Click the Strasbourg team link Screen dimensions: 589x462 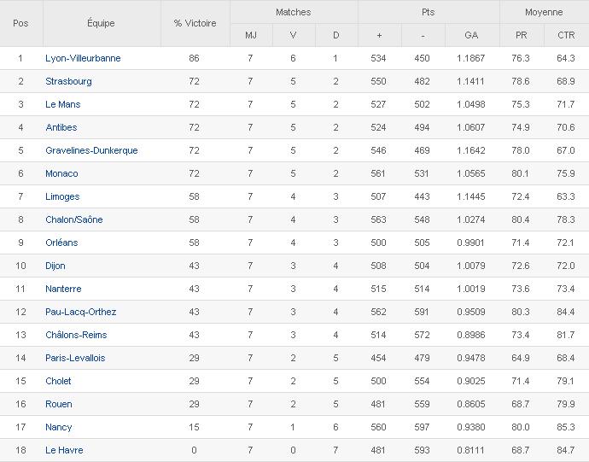[x=68, y=81]
